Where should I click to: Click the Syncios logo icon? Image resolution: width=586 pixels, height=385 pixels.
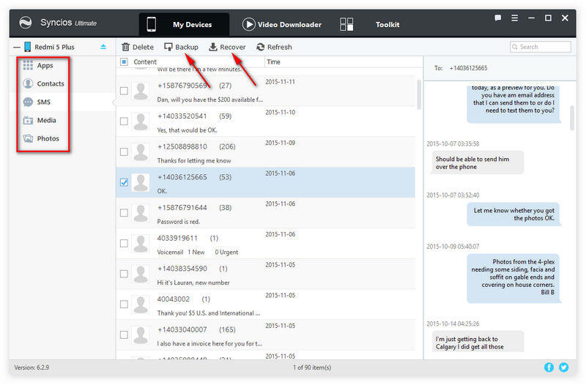click(x=26, y=23)
